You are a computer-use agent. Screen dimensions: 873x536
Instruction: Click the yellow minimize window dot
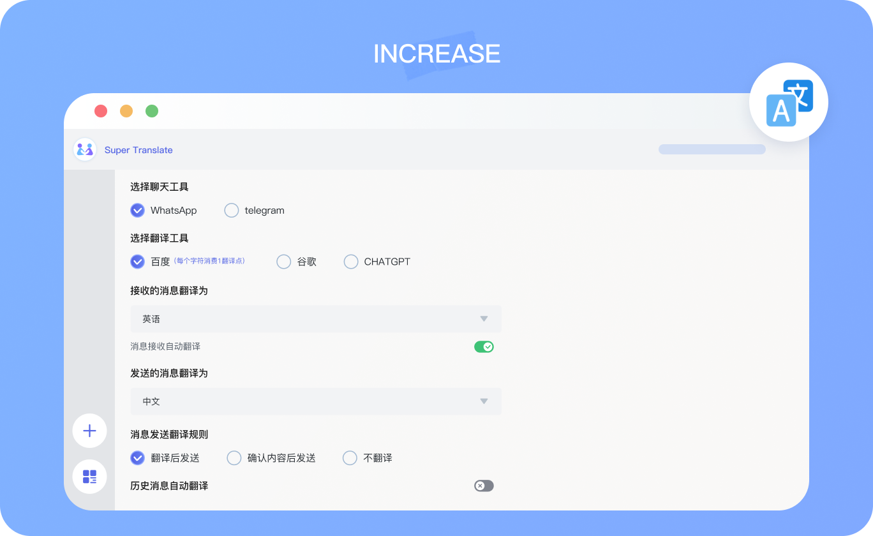(126, 111)
